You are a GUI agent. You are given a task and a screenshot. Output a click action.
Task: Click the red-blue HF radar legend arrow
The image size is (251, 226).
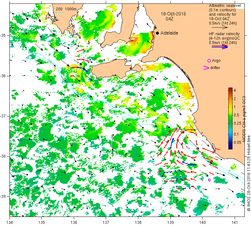220,47
